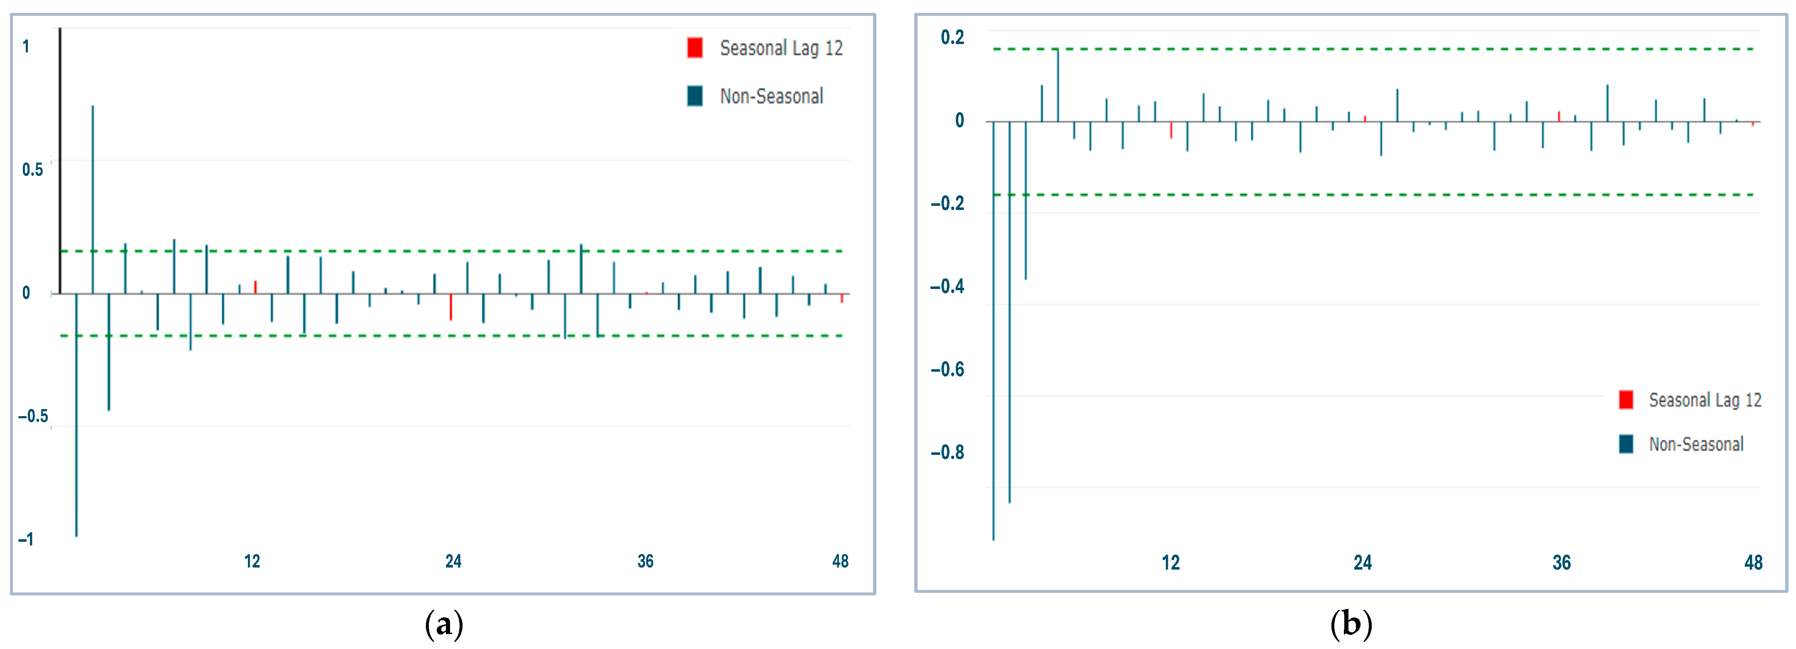
Task: Click x-axis label 12 in chart (a)
Action: point(252,561)
